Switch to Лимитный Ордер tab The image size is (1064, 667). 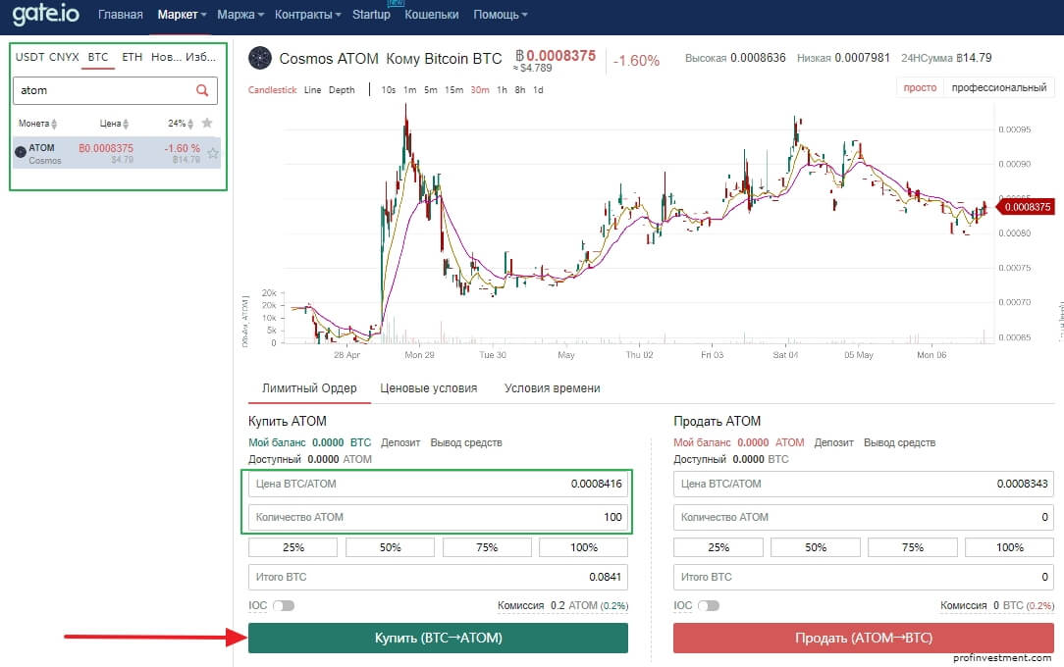pos(309,388)
